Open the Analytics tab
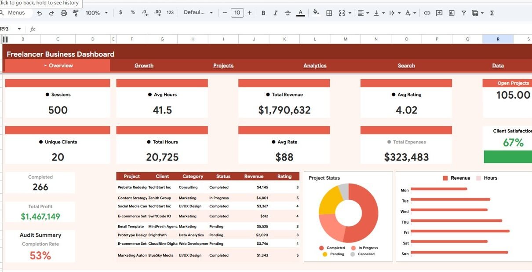532x272 pixels. [315, 66]
